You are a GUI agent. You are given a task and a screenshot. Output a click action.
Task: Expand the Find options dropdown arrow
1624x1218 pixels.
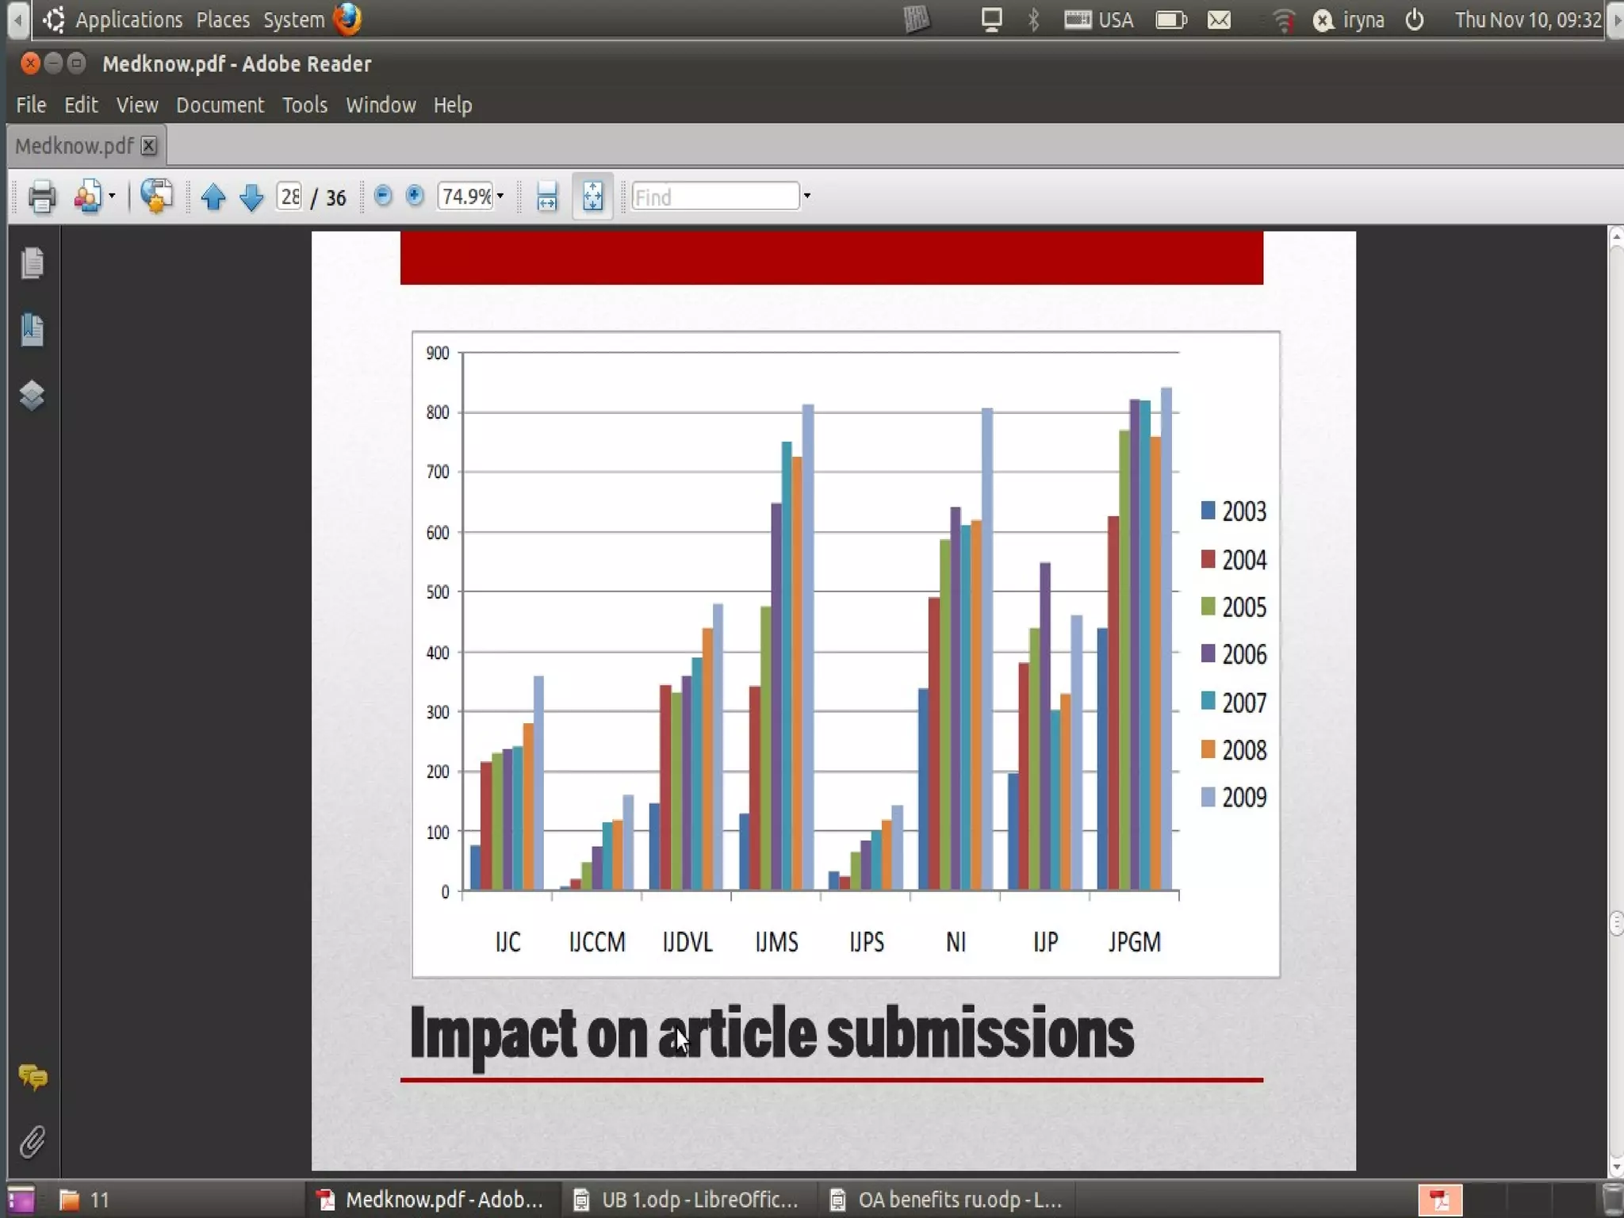click(807, 197)
